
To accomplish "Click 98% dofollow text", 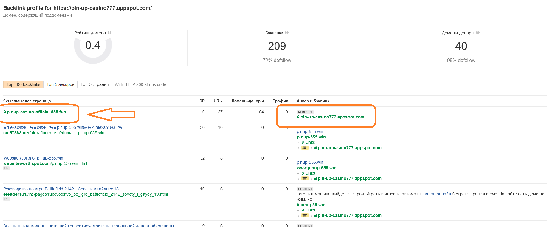I will (461, 60).
